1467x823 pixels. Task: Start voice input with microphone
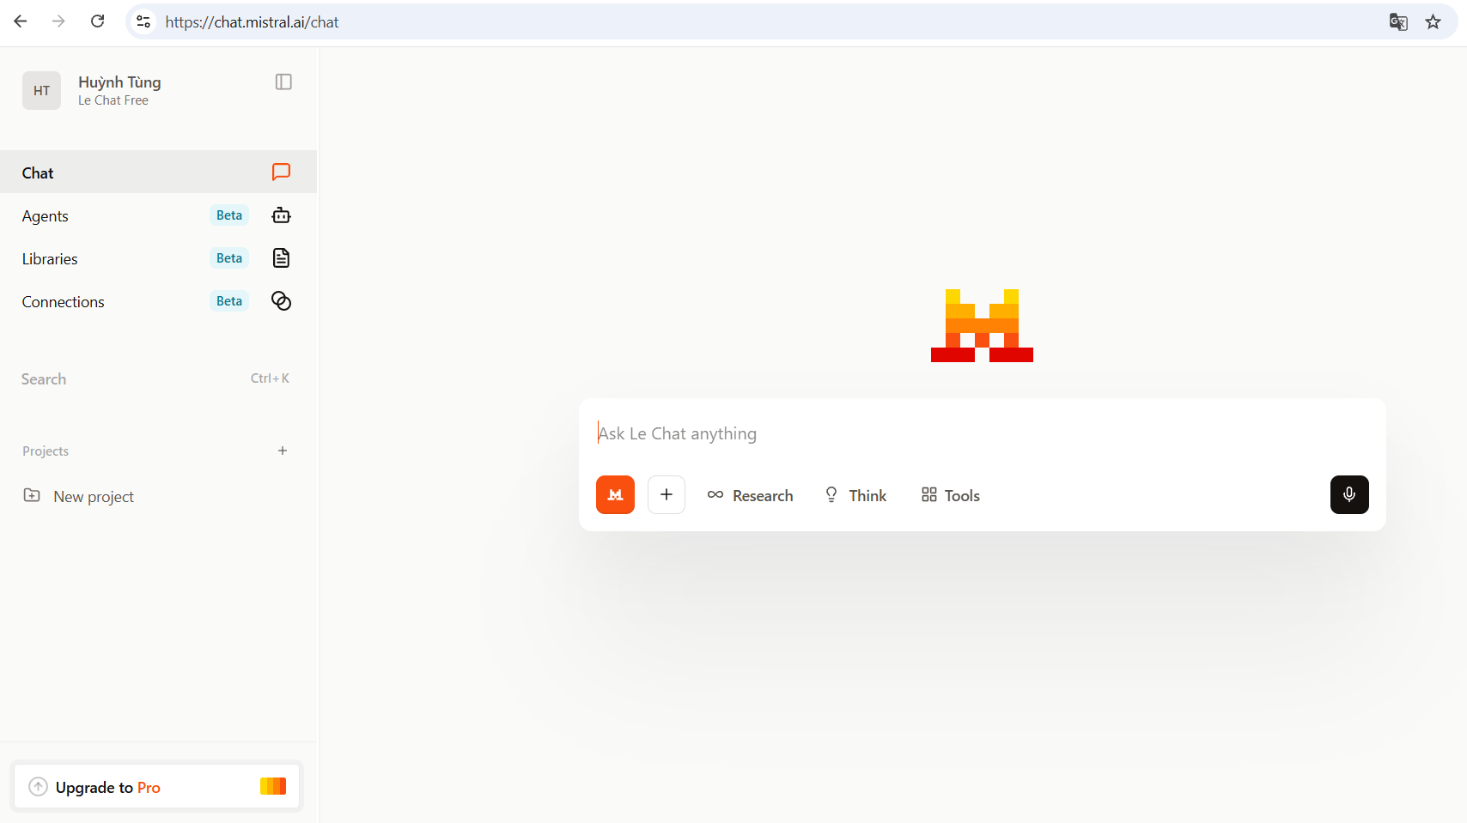click(1349, 495)
